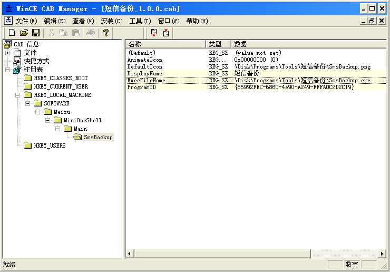Select the HKEY_LOCAL_MACHINE label
Screen dimensions: 390x272
pos(62,95)
